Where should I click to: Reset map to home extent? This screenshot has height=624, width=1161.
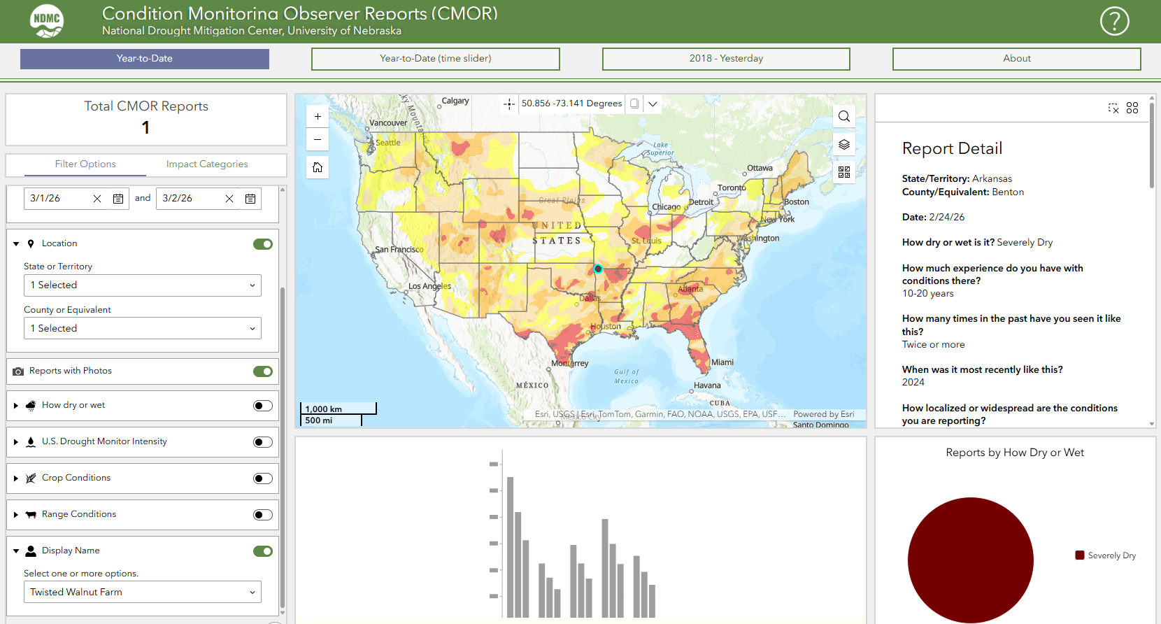coord(318,167)
